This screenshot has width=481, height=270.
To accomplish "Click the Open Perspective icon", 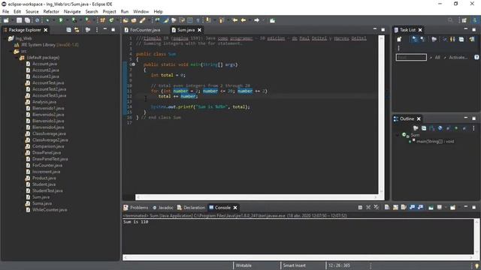I will (x=464, y=20).
